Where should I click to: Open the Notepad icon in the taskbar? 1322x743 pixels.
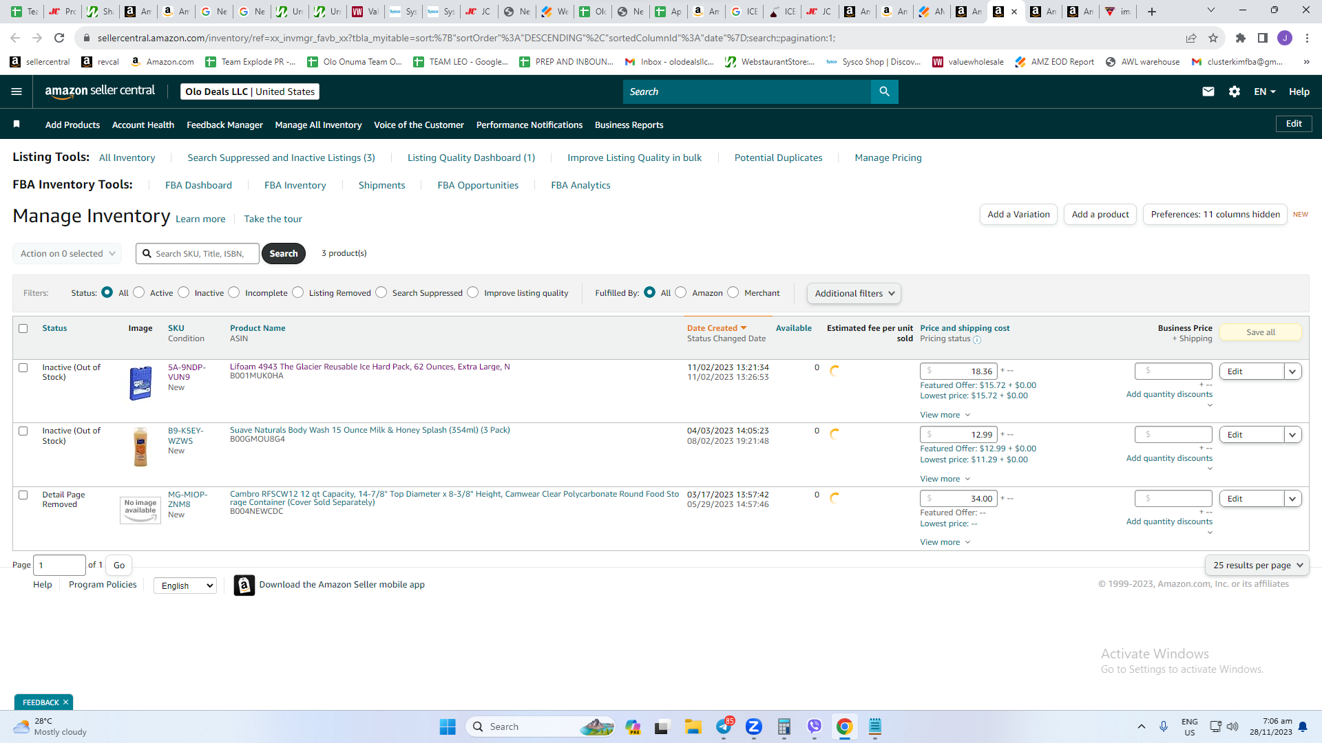pos(875,726)
